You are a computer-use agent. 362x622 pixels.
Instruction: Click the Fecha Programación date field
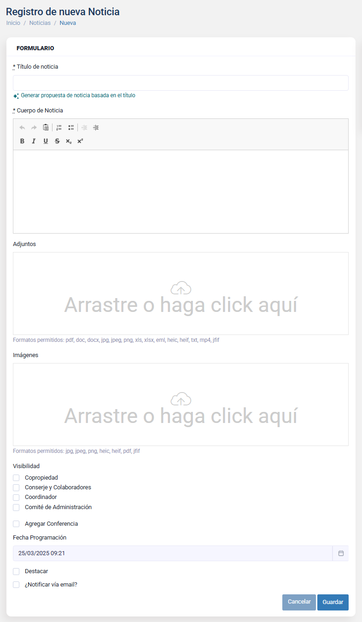pos(173,553)
